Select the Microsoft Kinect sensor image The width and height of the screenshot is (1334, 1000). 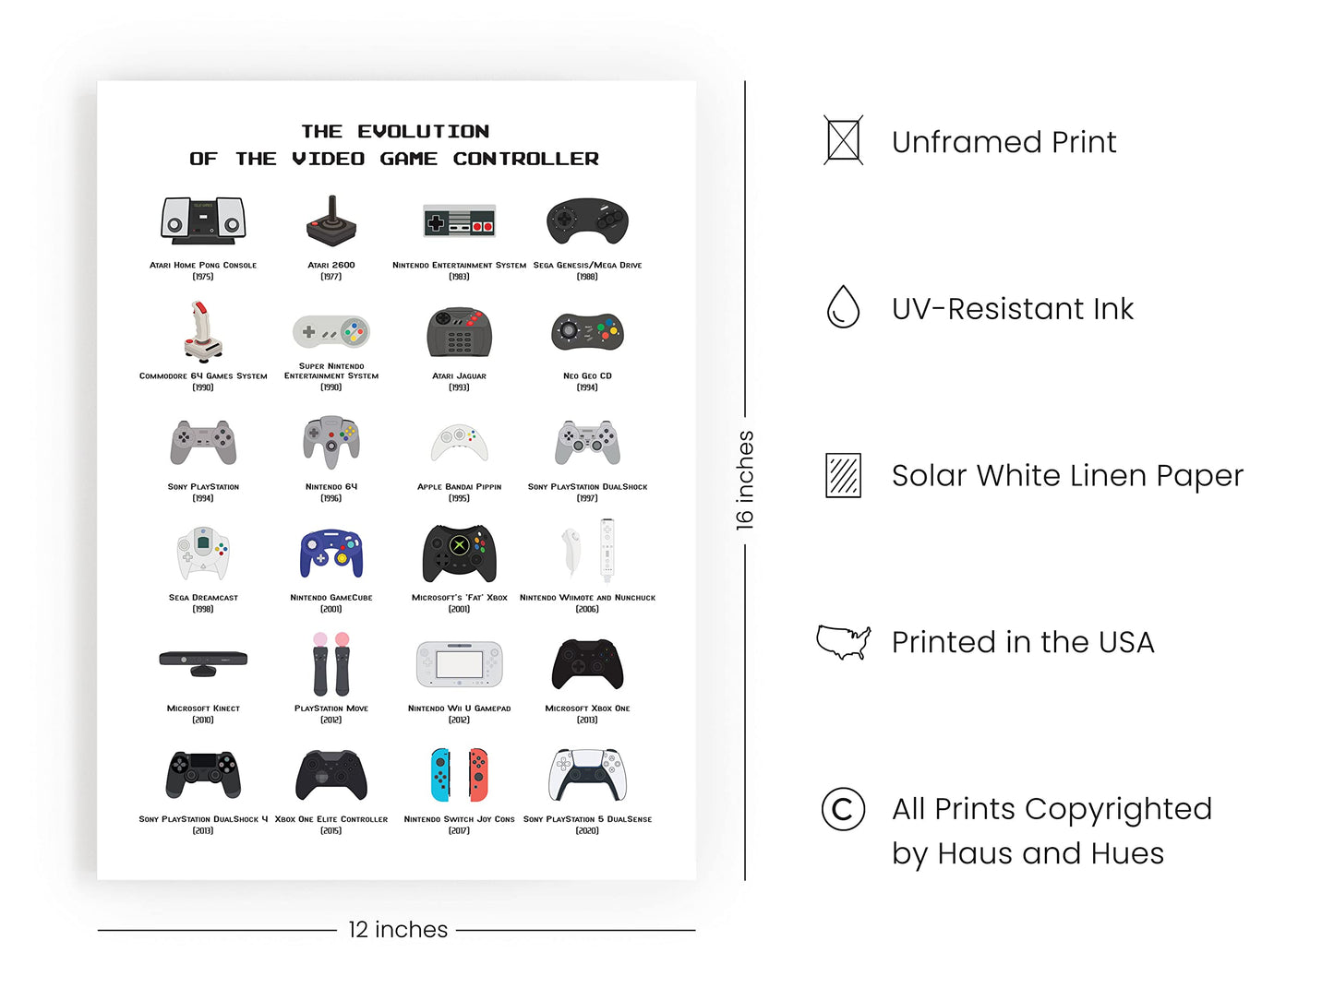click(203, 659)
